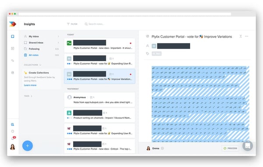This screenshot has height=167, width=263.
Task: Click the Learn more link
Action: tap(30, 85)
